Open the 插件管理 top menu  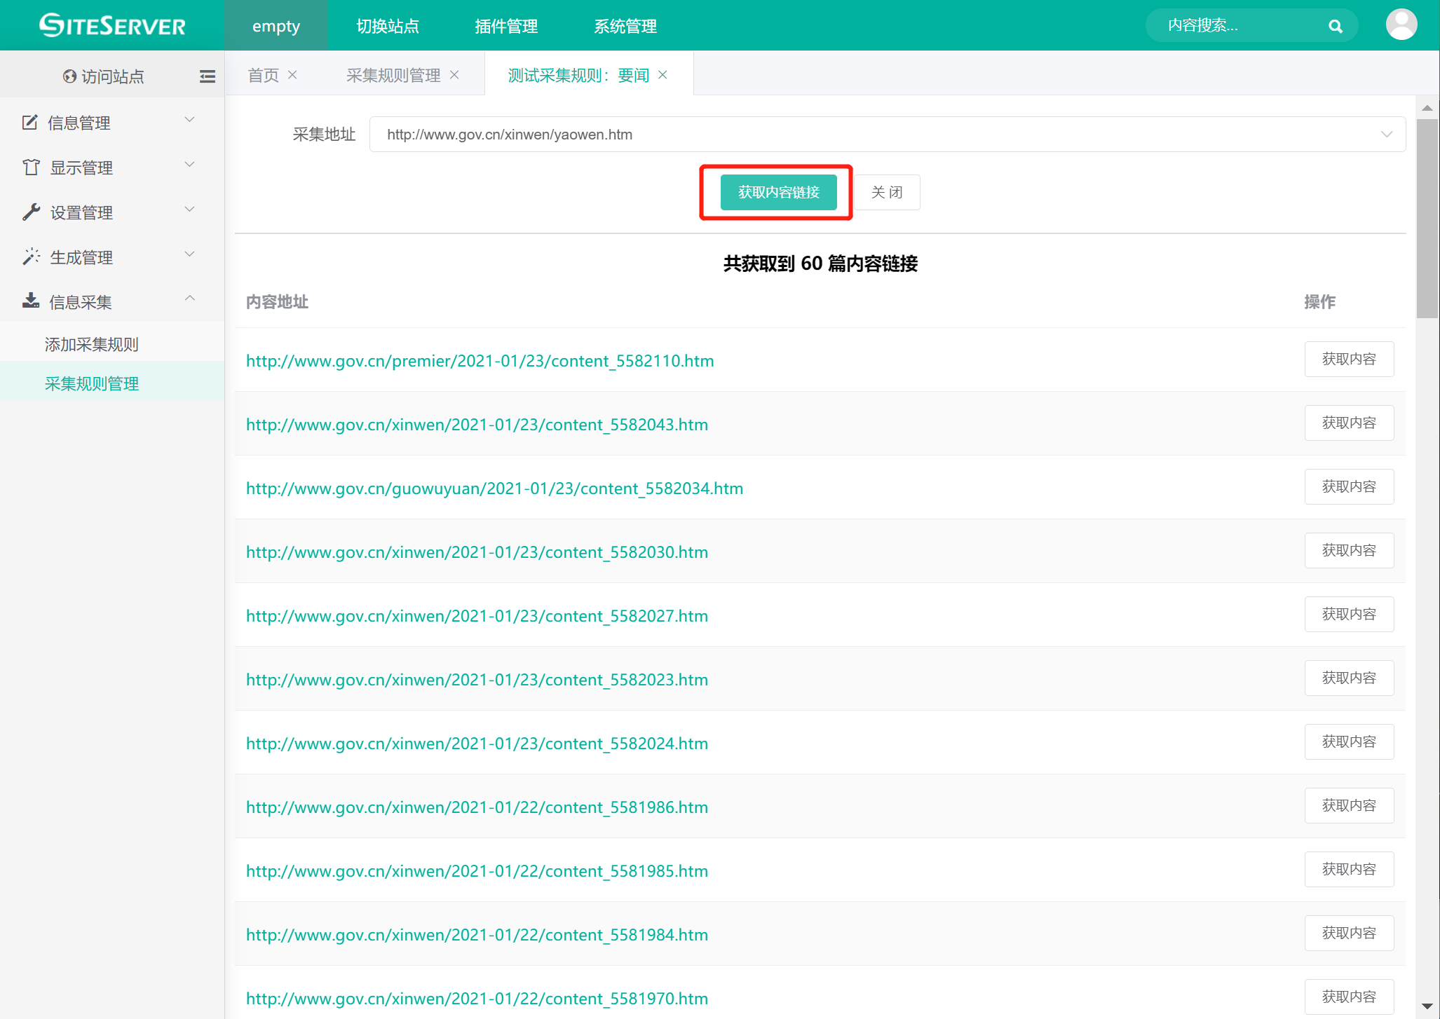[x=506, y=26]
